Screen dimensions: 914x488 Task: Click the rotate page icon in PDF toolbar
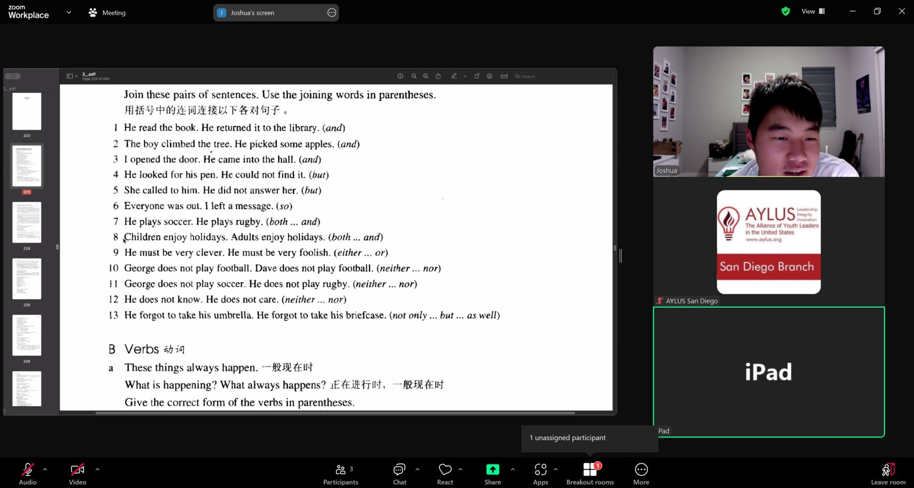[x=477, y=76]
